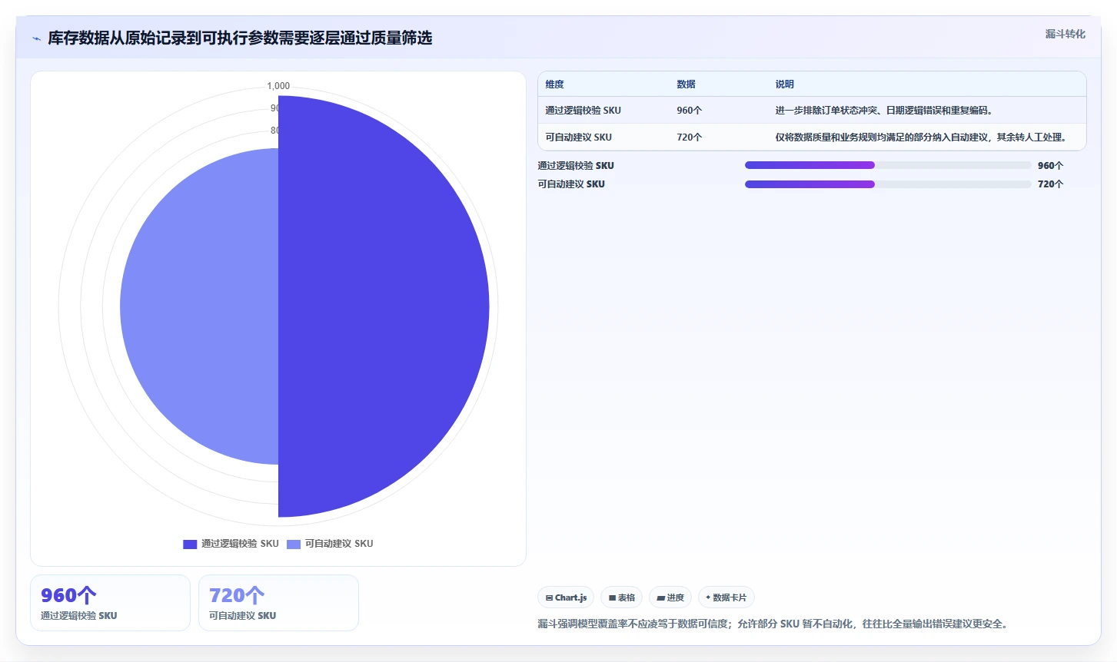The height and width of the screenshot is (662, 1117).
Task: Click progress bar for 可自动建议 SKU
Action: [x=888, y=184]
